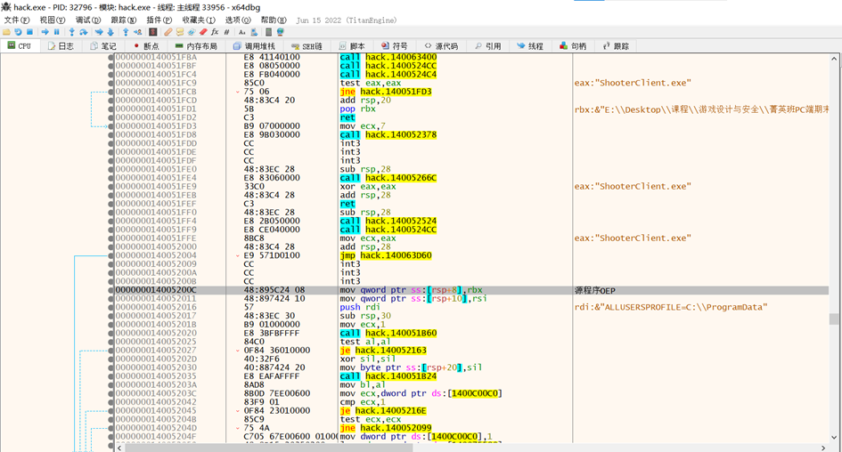Switch to the 断点 tab
The width and height of the screenshot is (842, 452).
[146, 46]
